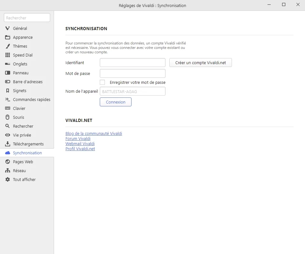
Task: Select Tout afficher label
Action: (24, 180)
